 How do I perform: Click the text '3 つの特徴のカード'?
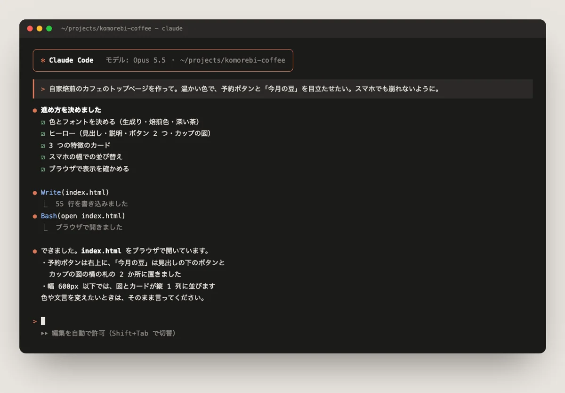click(80, 145)
